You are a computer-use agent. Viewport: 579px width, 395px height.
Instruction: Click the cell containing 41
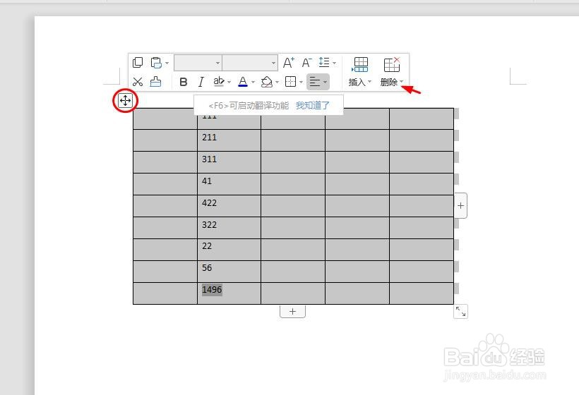coord(229,183)
